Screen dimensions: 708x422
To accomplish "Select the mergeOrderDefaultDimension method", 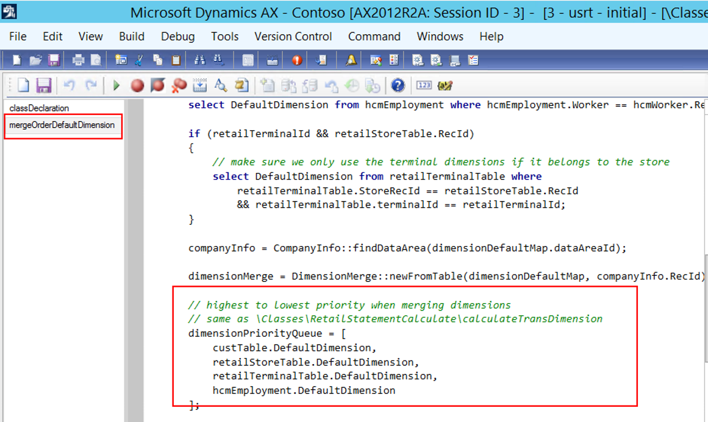I will [62, 125].
